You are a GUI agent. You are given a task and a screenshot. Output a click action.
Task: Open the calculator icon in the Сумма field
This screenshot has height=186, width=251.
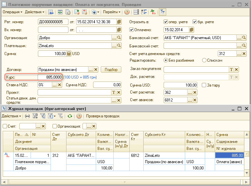tap(69, 53)
